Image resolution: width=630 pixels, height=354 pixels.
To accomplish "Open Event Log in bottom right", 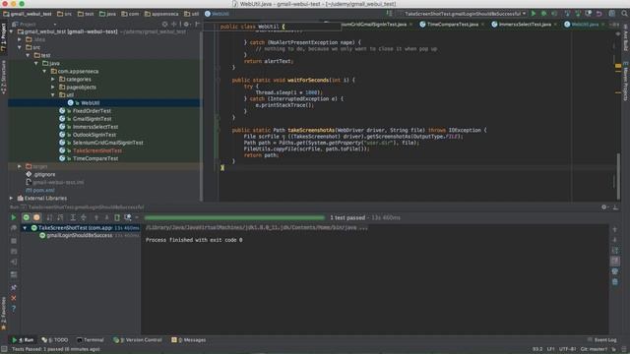I will 601,340.
